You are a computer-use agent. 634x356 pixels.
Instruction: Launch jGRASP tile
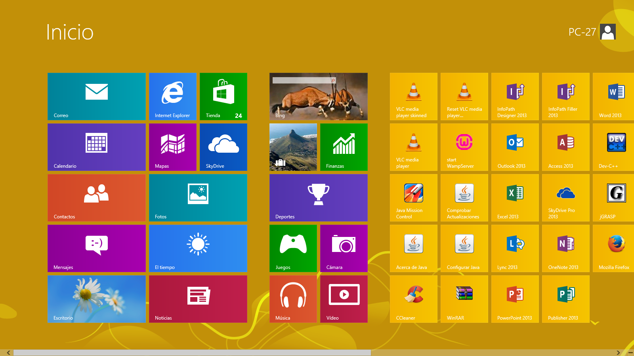613,198
